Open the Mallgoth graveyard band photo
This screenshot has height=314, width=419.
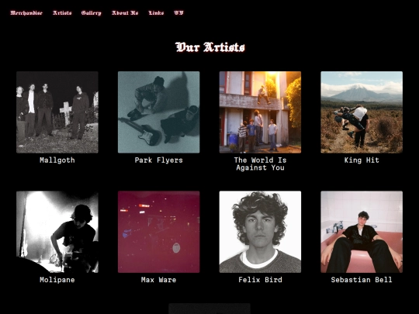(x=57, y=112)
